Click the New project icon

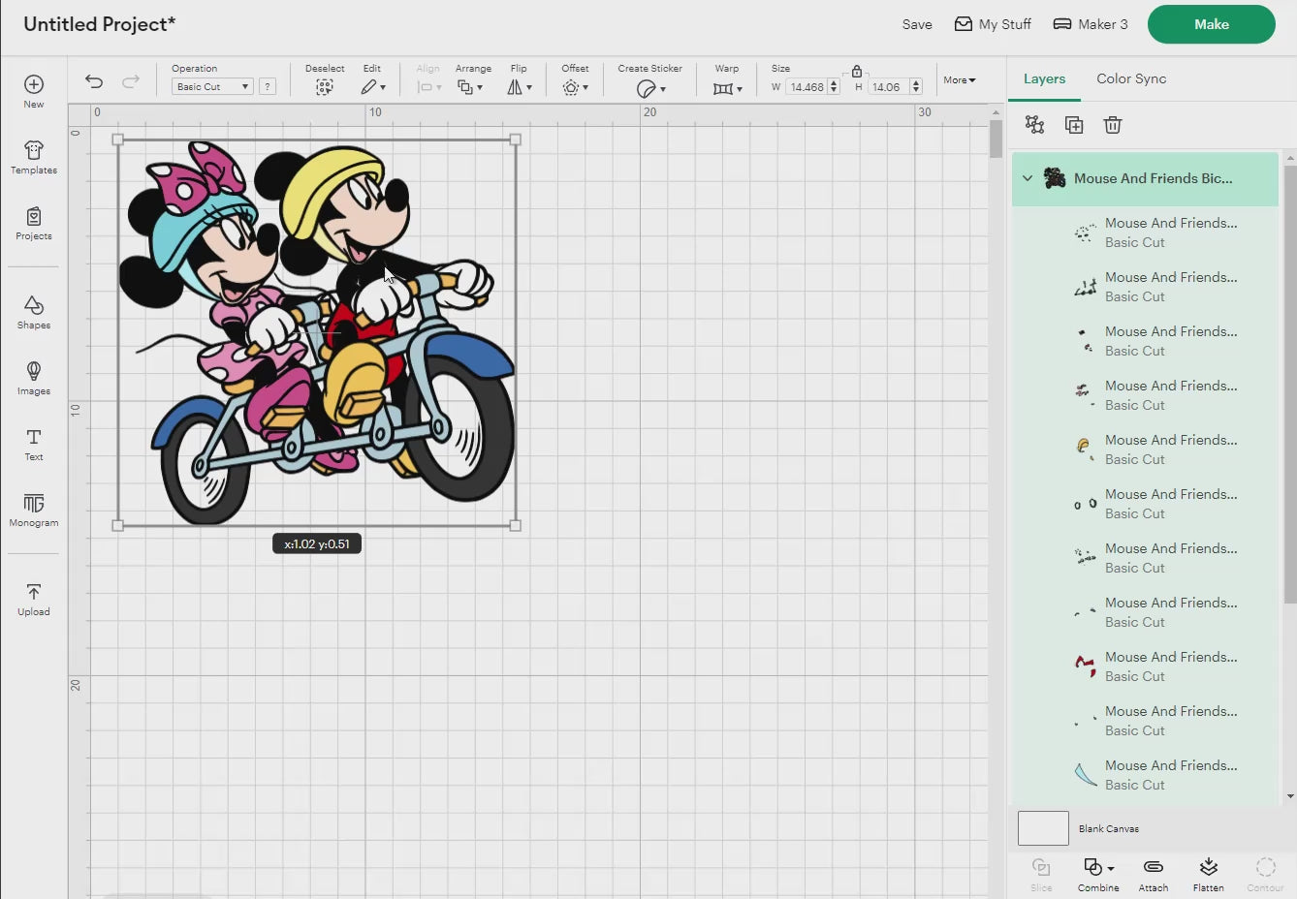click(x=34, y=84)
